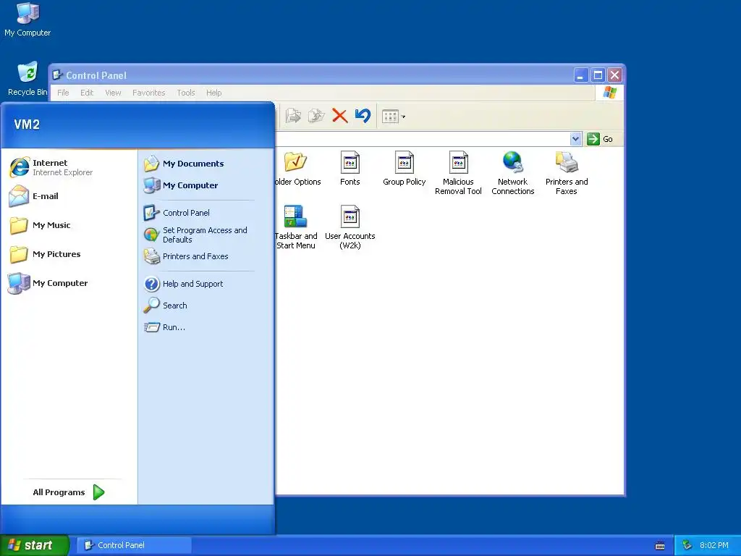
Task: Click the Windows flag logo in menu bar
Action: pyautogui.click(x=609, y=93)
